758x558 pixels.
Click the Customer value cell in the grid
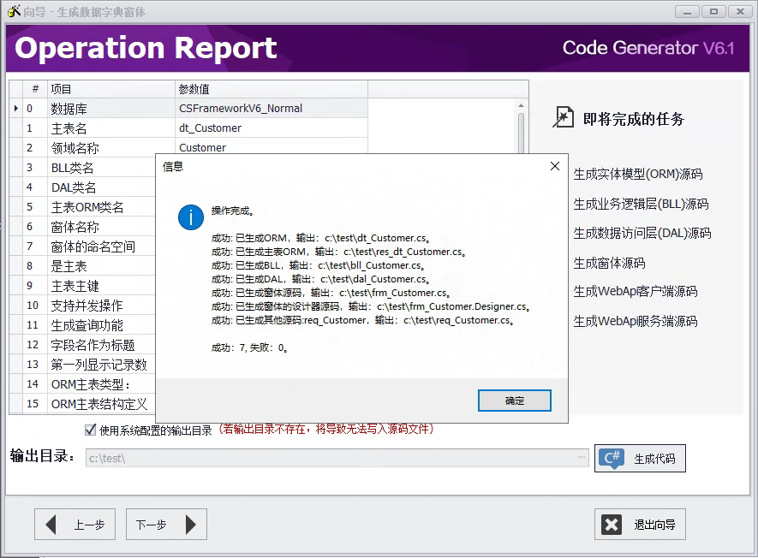tap(272, 147)
